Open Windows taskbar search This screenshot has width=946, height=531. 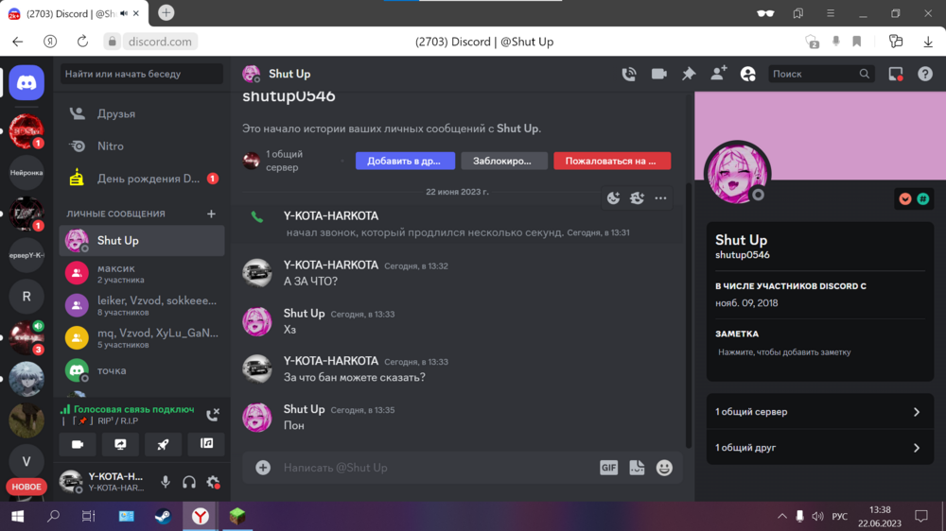coord(54,517)
